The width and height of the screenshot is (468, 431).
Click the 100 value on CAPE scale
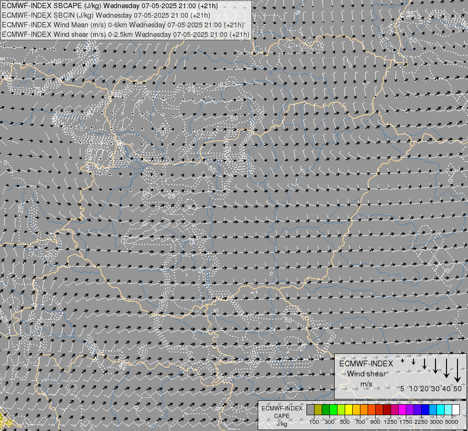click(314, 422)
